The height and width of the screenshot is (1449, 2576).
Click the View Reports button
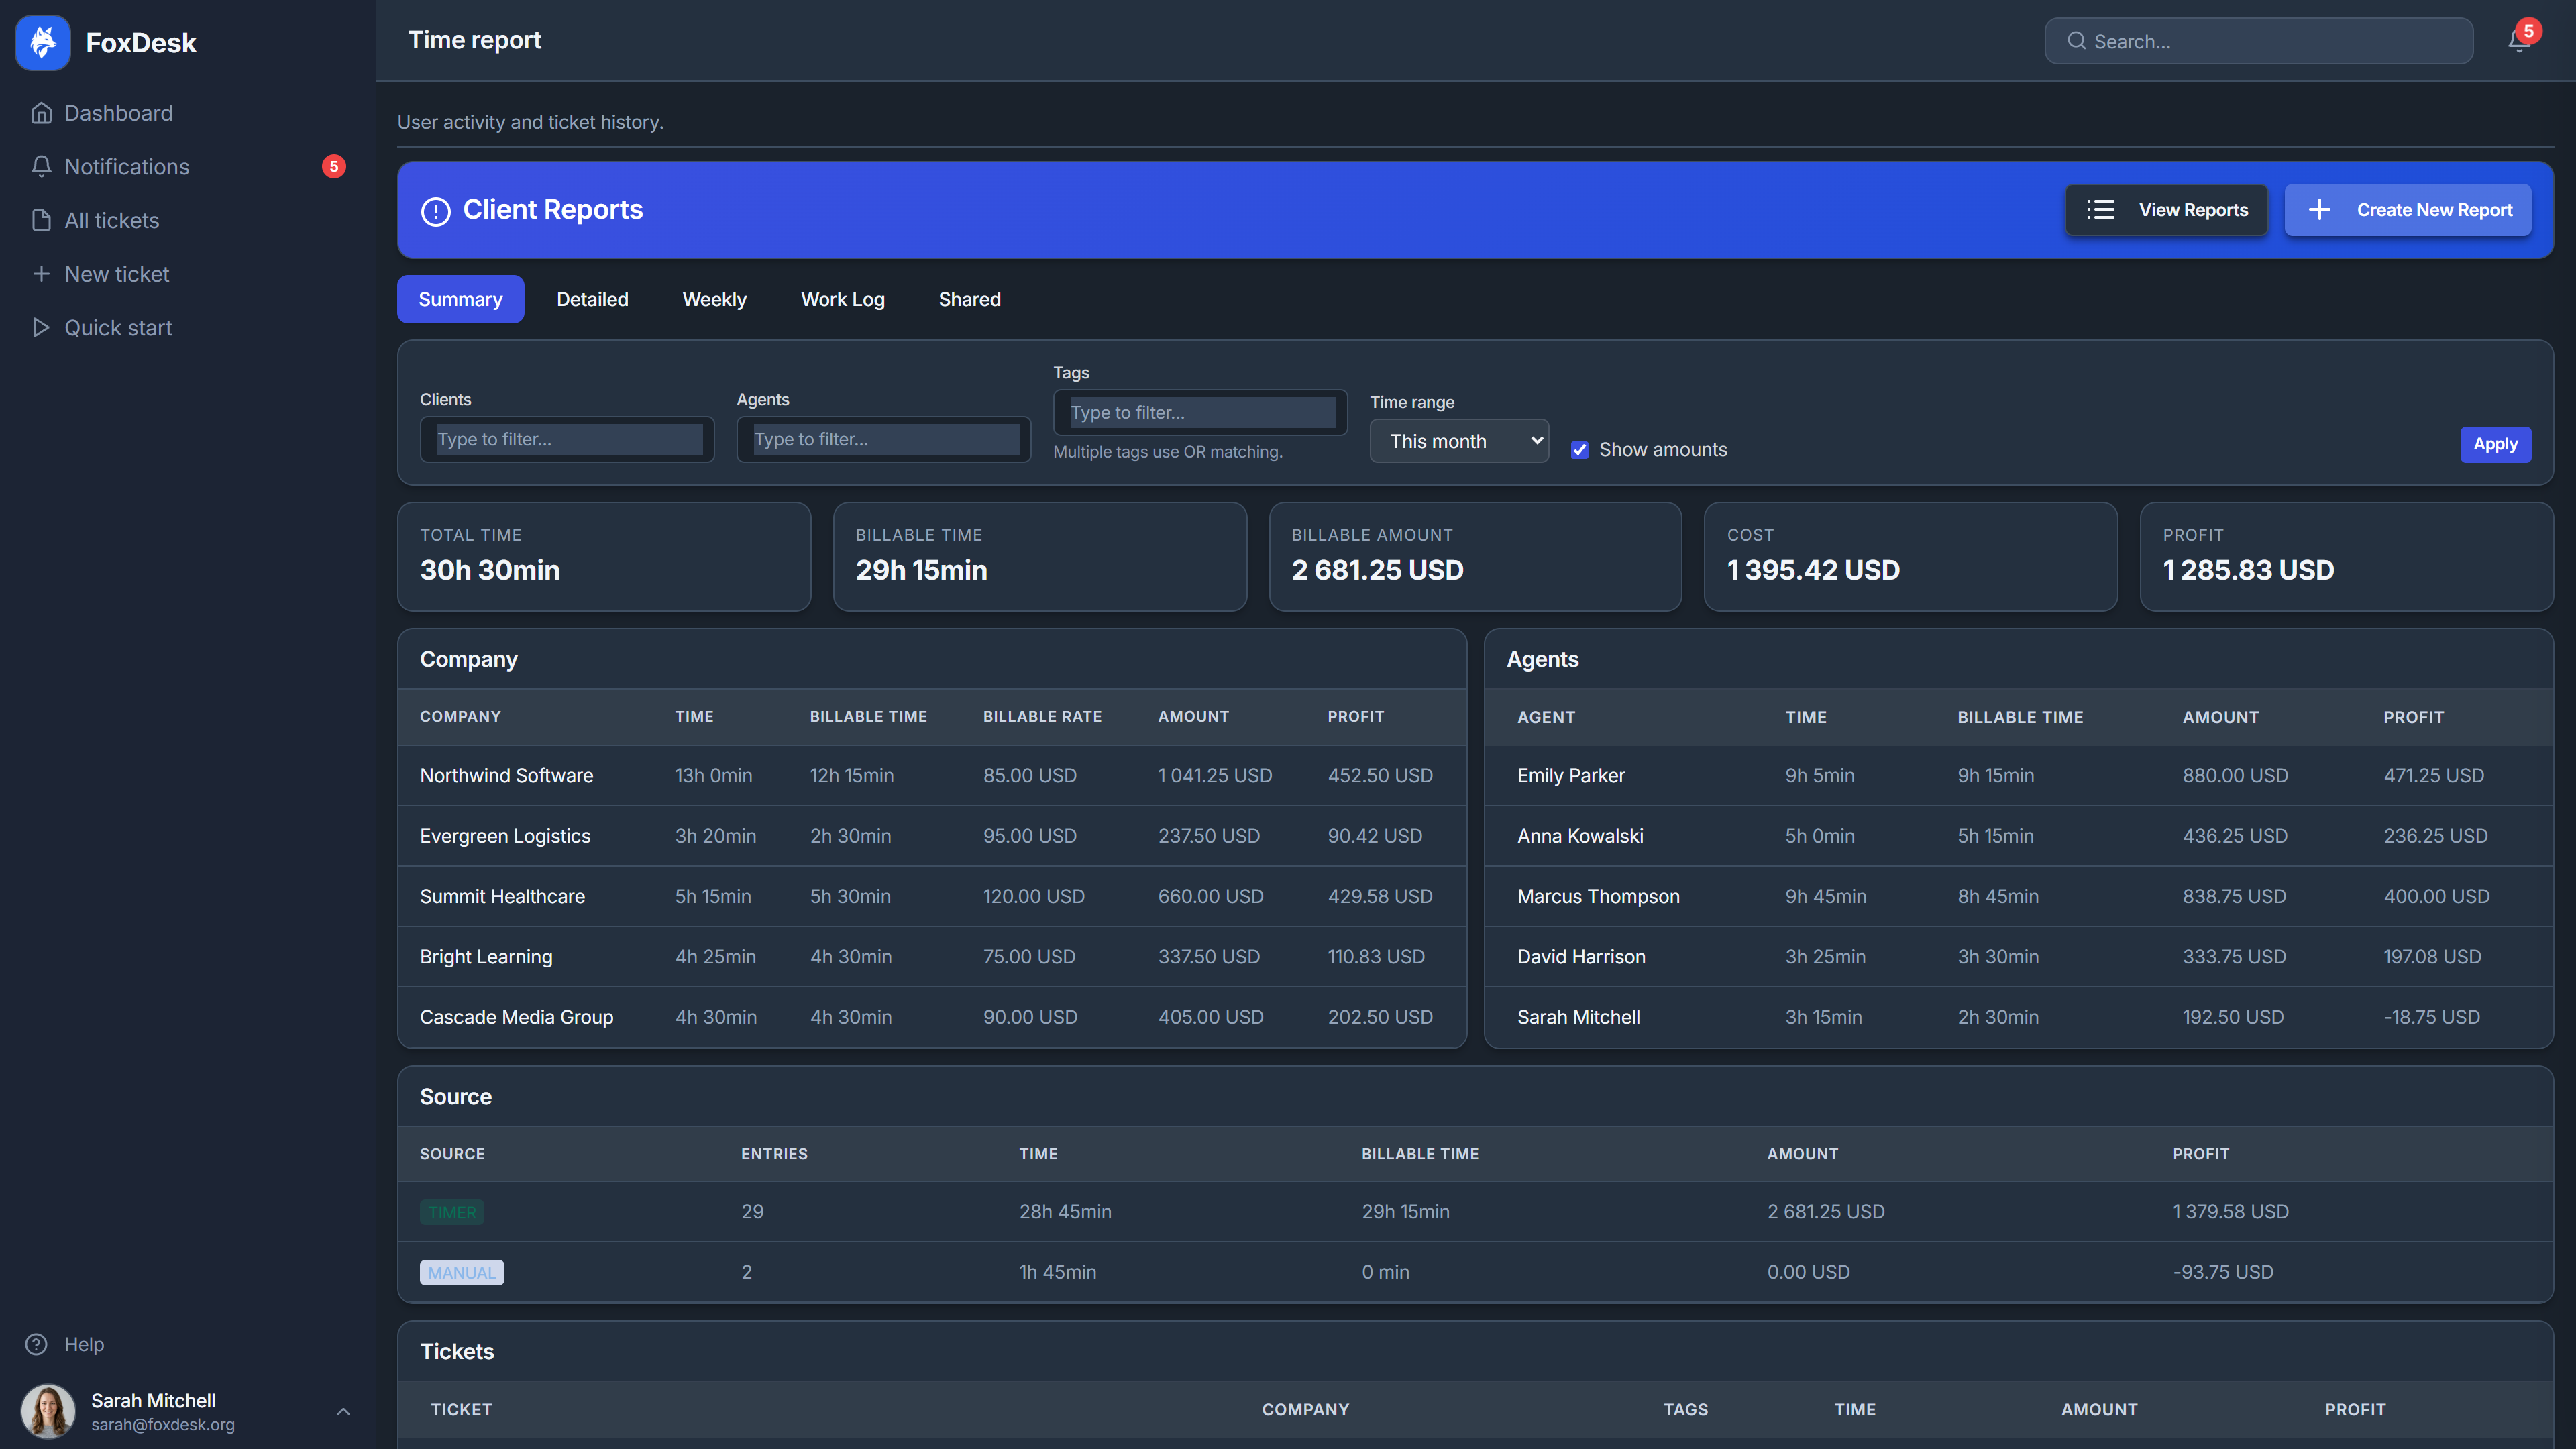pyautogui.click(x=2166, y=210)
